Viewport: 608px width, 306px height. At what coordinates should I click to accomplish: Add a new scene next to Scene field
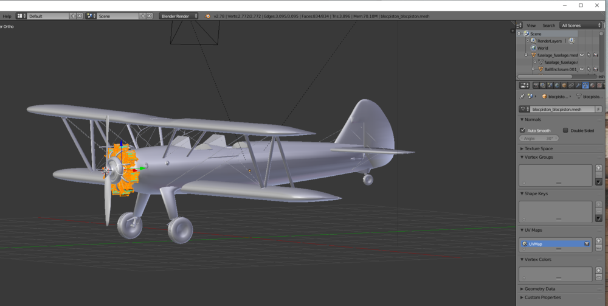(x=143, y=16)
